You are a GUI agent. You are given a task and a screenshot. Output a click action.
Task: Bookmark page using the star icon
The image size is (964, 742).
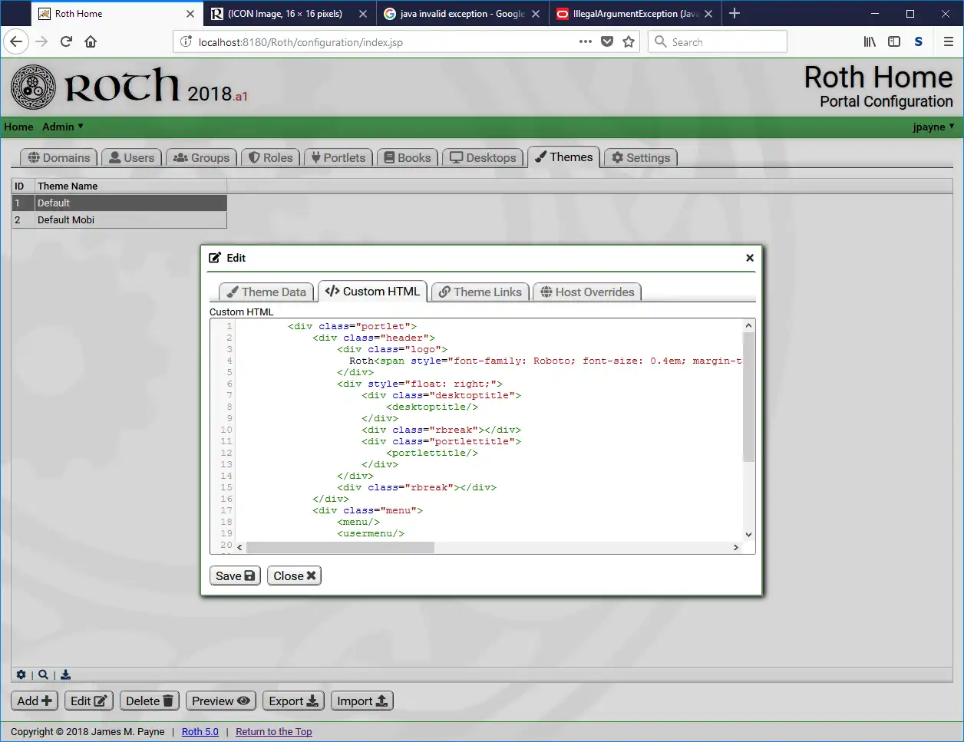coord(629,42)
